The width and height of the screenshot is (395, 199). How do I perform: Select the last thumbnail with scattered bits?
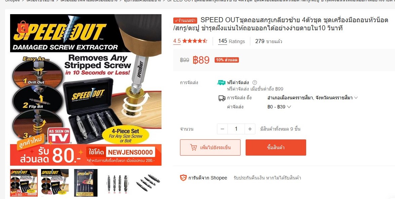(x=148, y=183)
